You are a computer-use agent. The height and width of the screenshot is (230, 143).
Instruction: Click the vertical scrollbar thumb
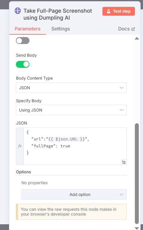tap(137, 174)
